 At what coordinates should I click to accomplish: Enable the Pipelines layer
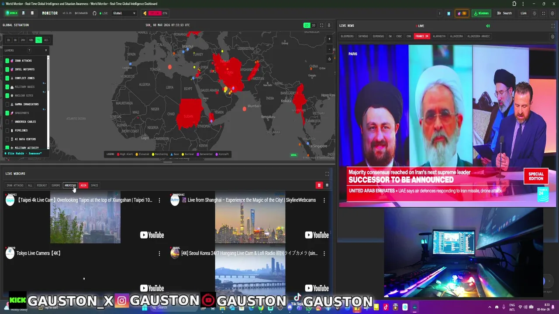7,130
